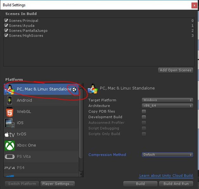This screenshot has height=189, width=199.
Task: Uncheck the Scenes/PantallaJuego checkbox
Action: pos(6,30)
